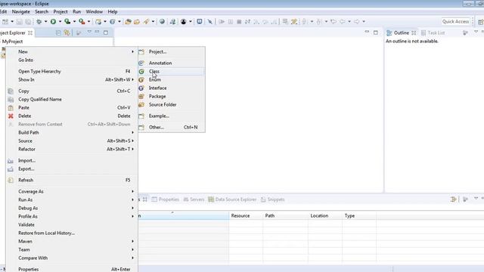Select Copy Qualified Name menu entry
The width and height of the screenshot is (484, 272).
[73, 99]
